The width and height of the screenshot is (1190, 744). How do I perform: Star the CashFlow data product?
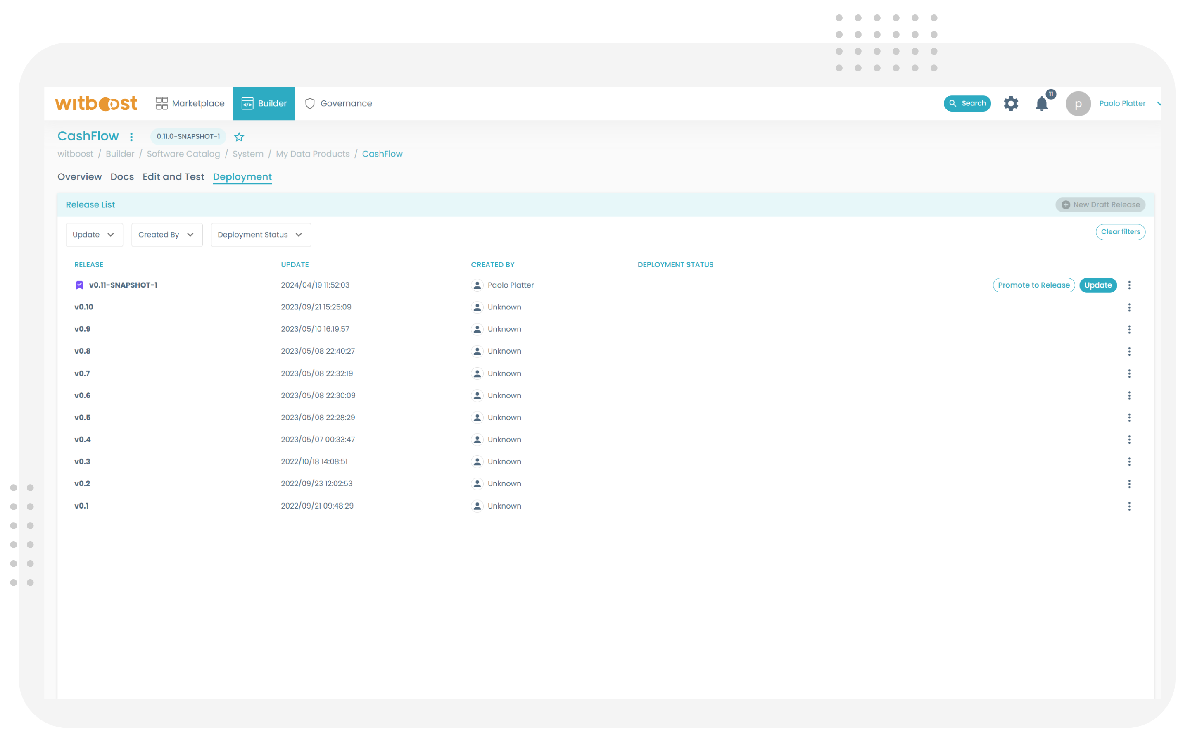239,137
